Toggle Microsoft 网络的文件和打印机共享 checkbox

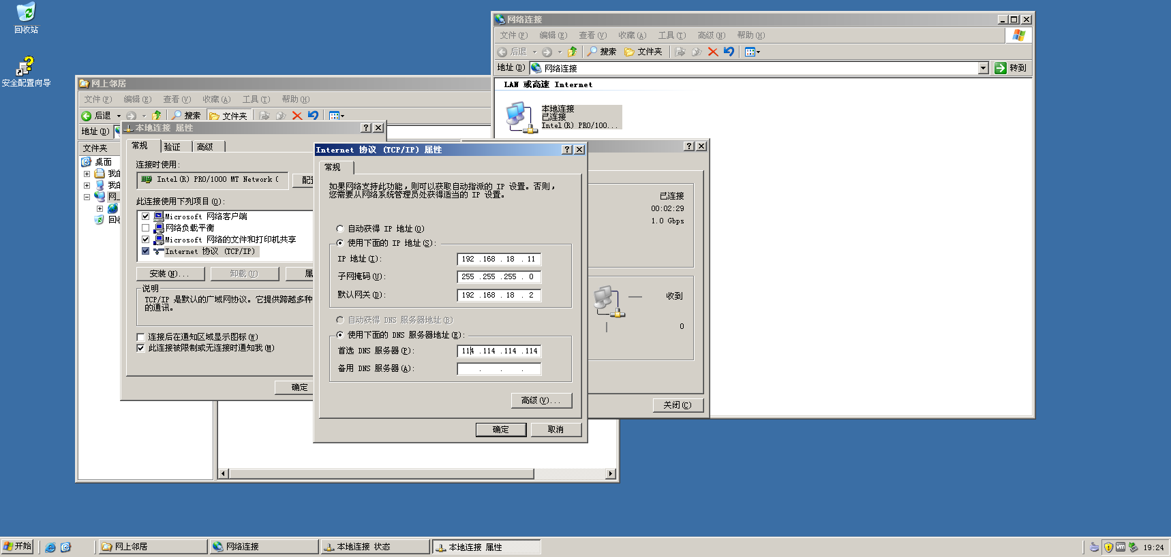tap(145, 240)
